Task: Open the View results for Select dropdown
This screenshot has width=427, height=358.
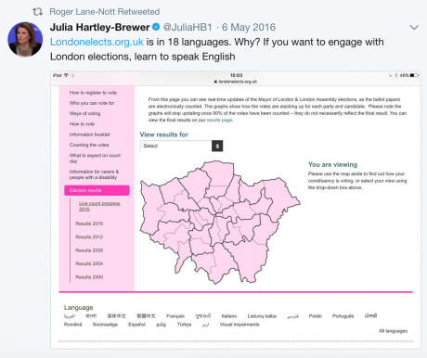Action: coord(181,146)
